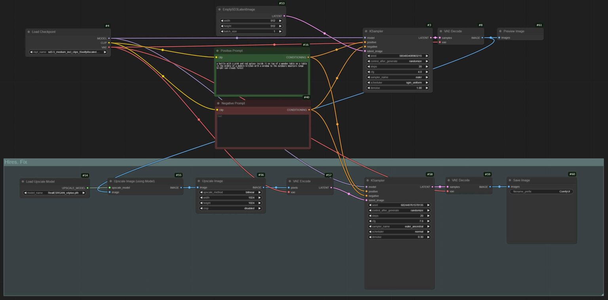This screenshot has height=300, width=608.
Task: Click the #60 badge above Save Image
Action: 572,174
